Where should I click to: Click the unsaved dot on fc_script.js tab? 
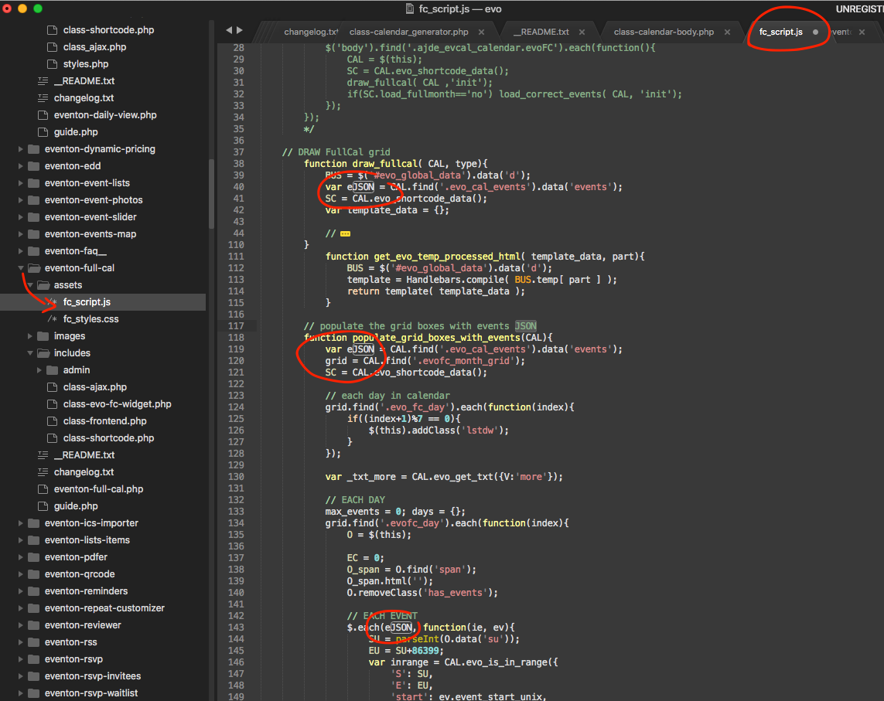tap(815, 32)
